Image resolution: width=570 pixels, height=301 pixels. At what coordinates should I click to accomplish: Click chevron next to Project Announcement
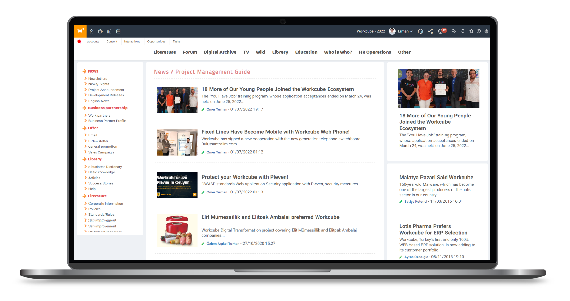[85, 90]
